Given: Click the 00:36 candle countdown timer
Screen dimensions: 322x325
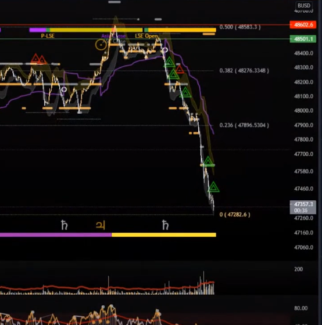Looking at the screenshot, I should coord(301,211).
